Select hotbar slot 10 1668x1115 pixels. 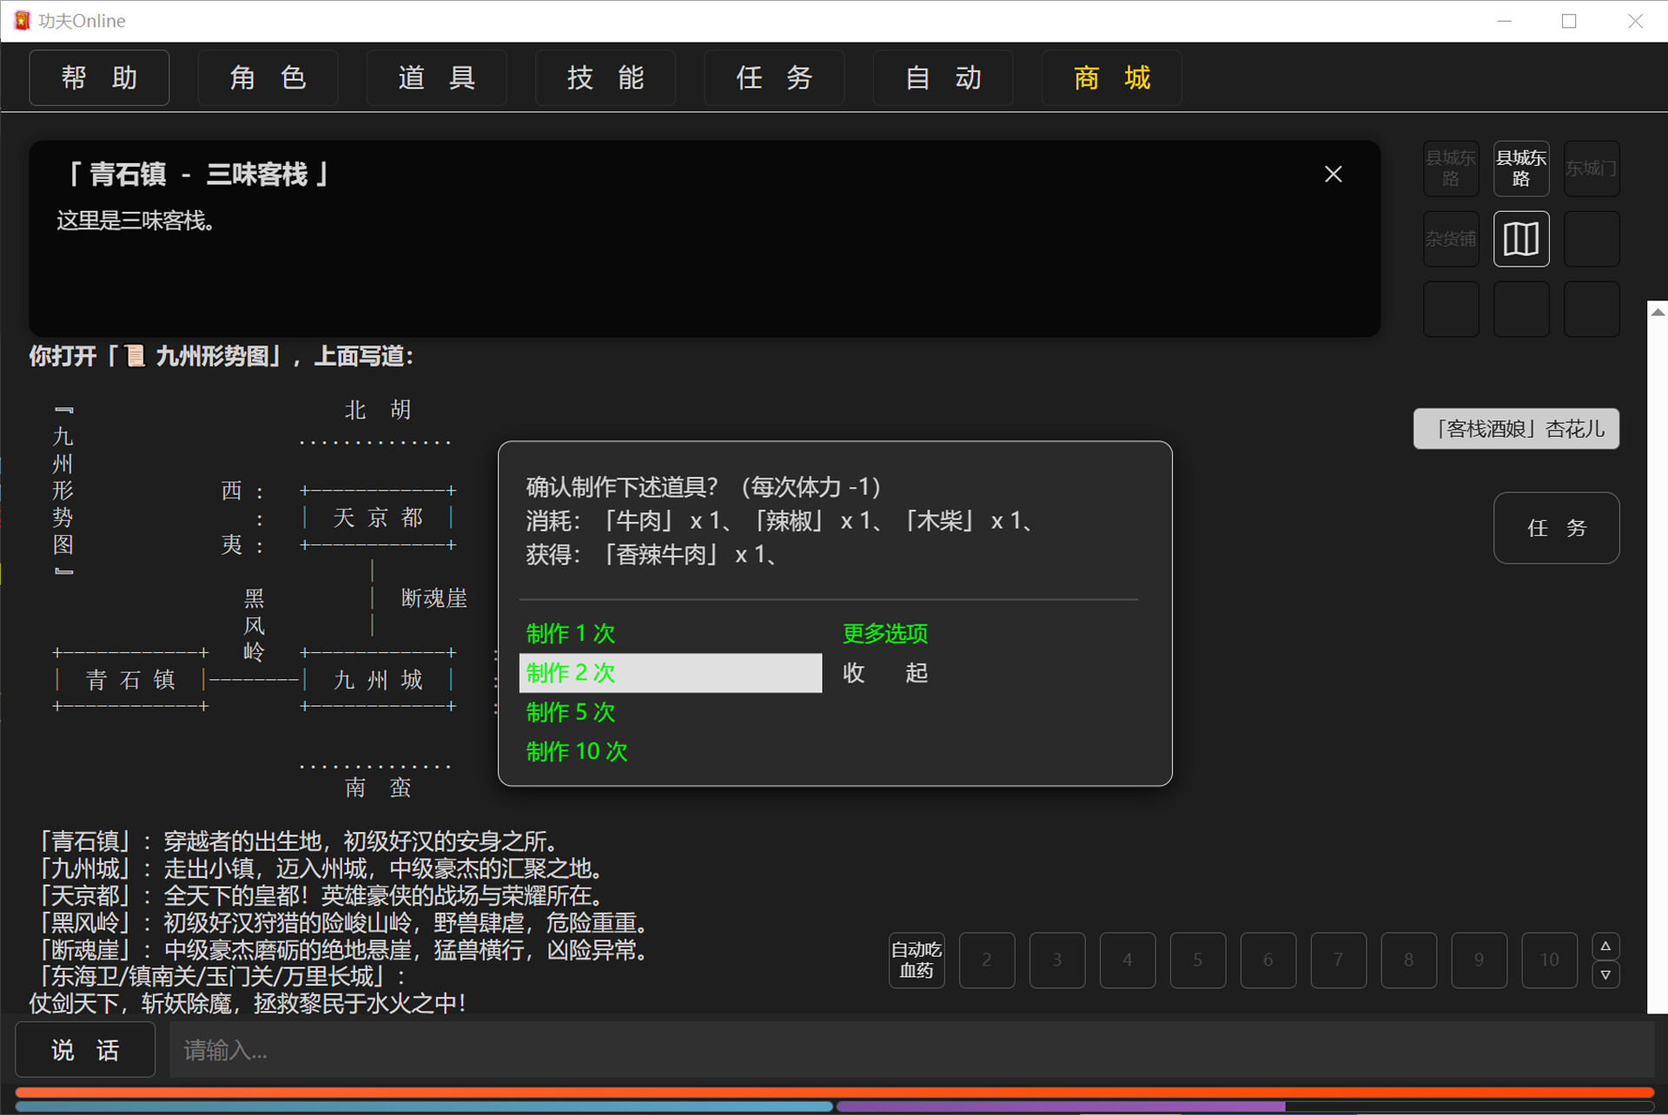tap(1549, 960)
